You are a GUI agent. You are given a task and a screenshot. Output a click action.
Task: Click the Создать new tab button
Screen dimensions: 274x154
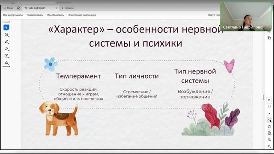click(x=68, y=8)
